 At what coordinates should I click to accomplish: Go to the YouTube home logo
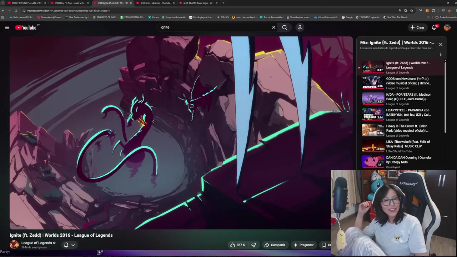26,27
